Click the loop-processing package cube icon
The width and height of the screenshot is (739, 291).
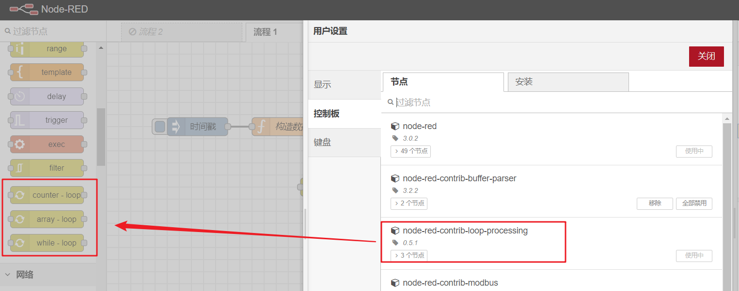tap(395, 231)
